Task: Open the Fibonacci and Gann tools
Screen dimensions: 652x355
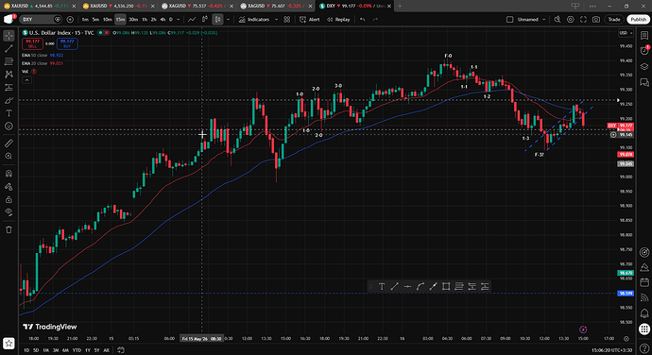Action: click(x=9, y=61)
